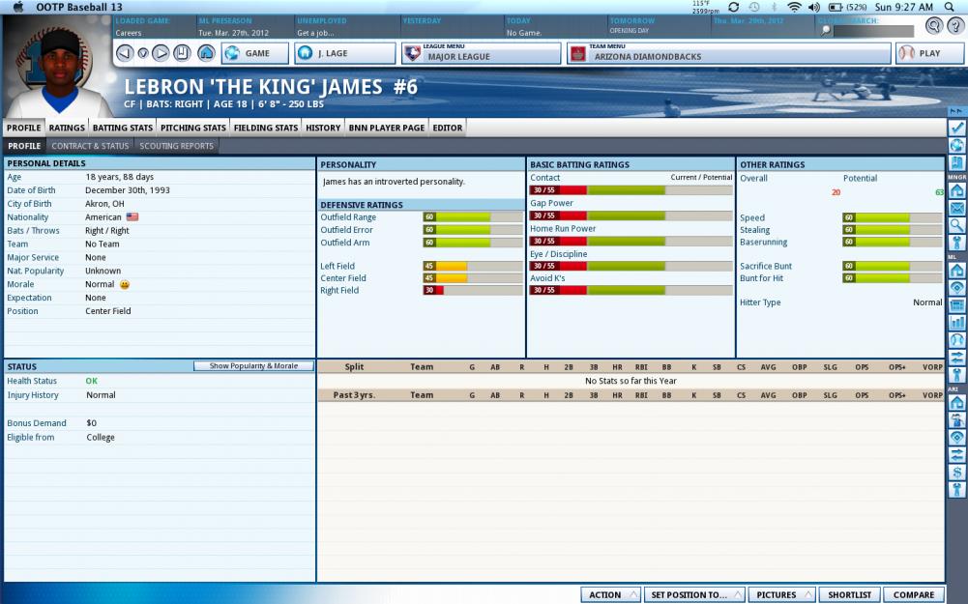Click the PLAY button
The width and height of the screenshot is (968, 604).
tap(929, 53)
